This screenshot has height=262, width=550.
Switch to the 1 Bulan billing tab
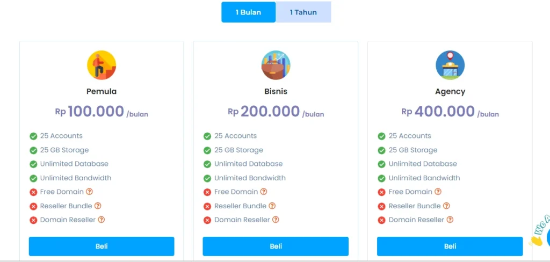pos(248,12)
